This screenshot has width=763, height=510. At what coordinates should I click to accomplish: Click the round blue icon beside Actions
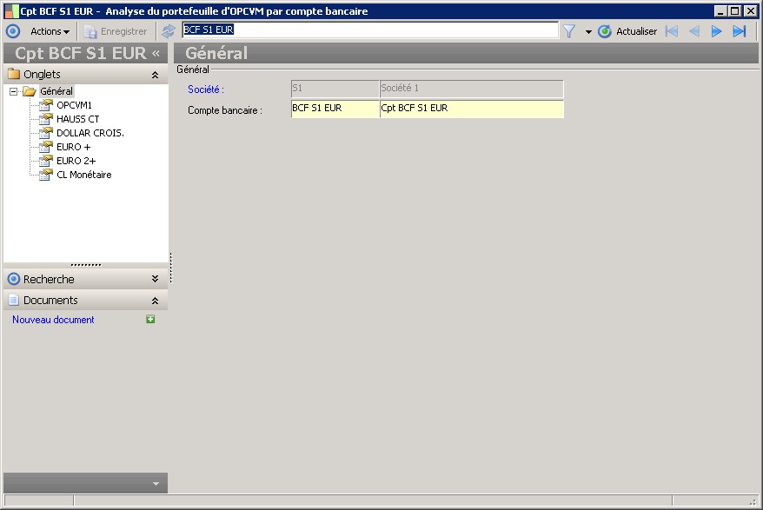point(13,31)
